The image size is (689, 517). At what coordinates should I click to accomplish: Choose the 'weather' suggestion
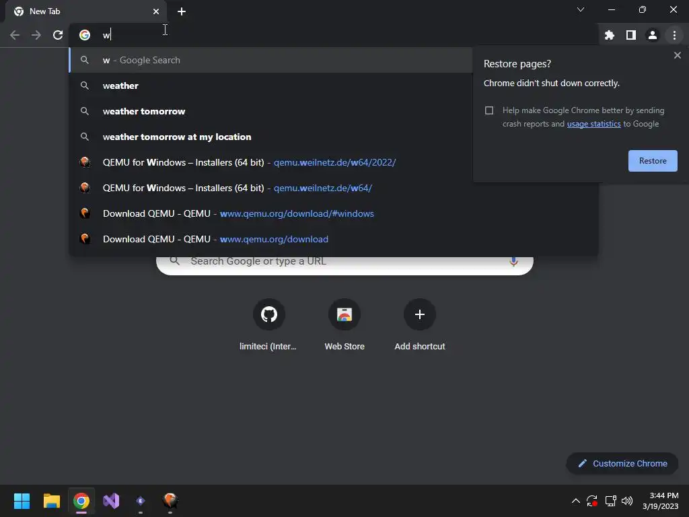[270, 85]
